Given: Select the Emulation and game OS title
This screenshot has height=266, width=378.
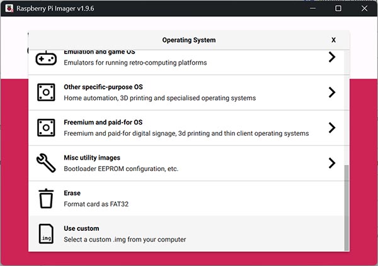Looking at the screenshot, I should 99,52.
